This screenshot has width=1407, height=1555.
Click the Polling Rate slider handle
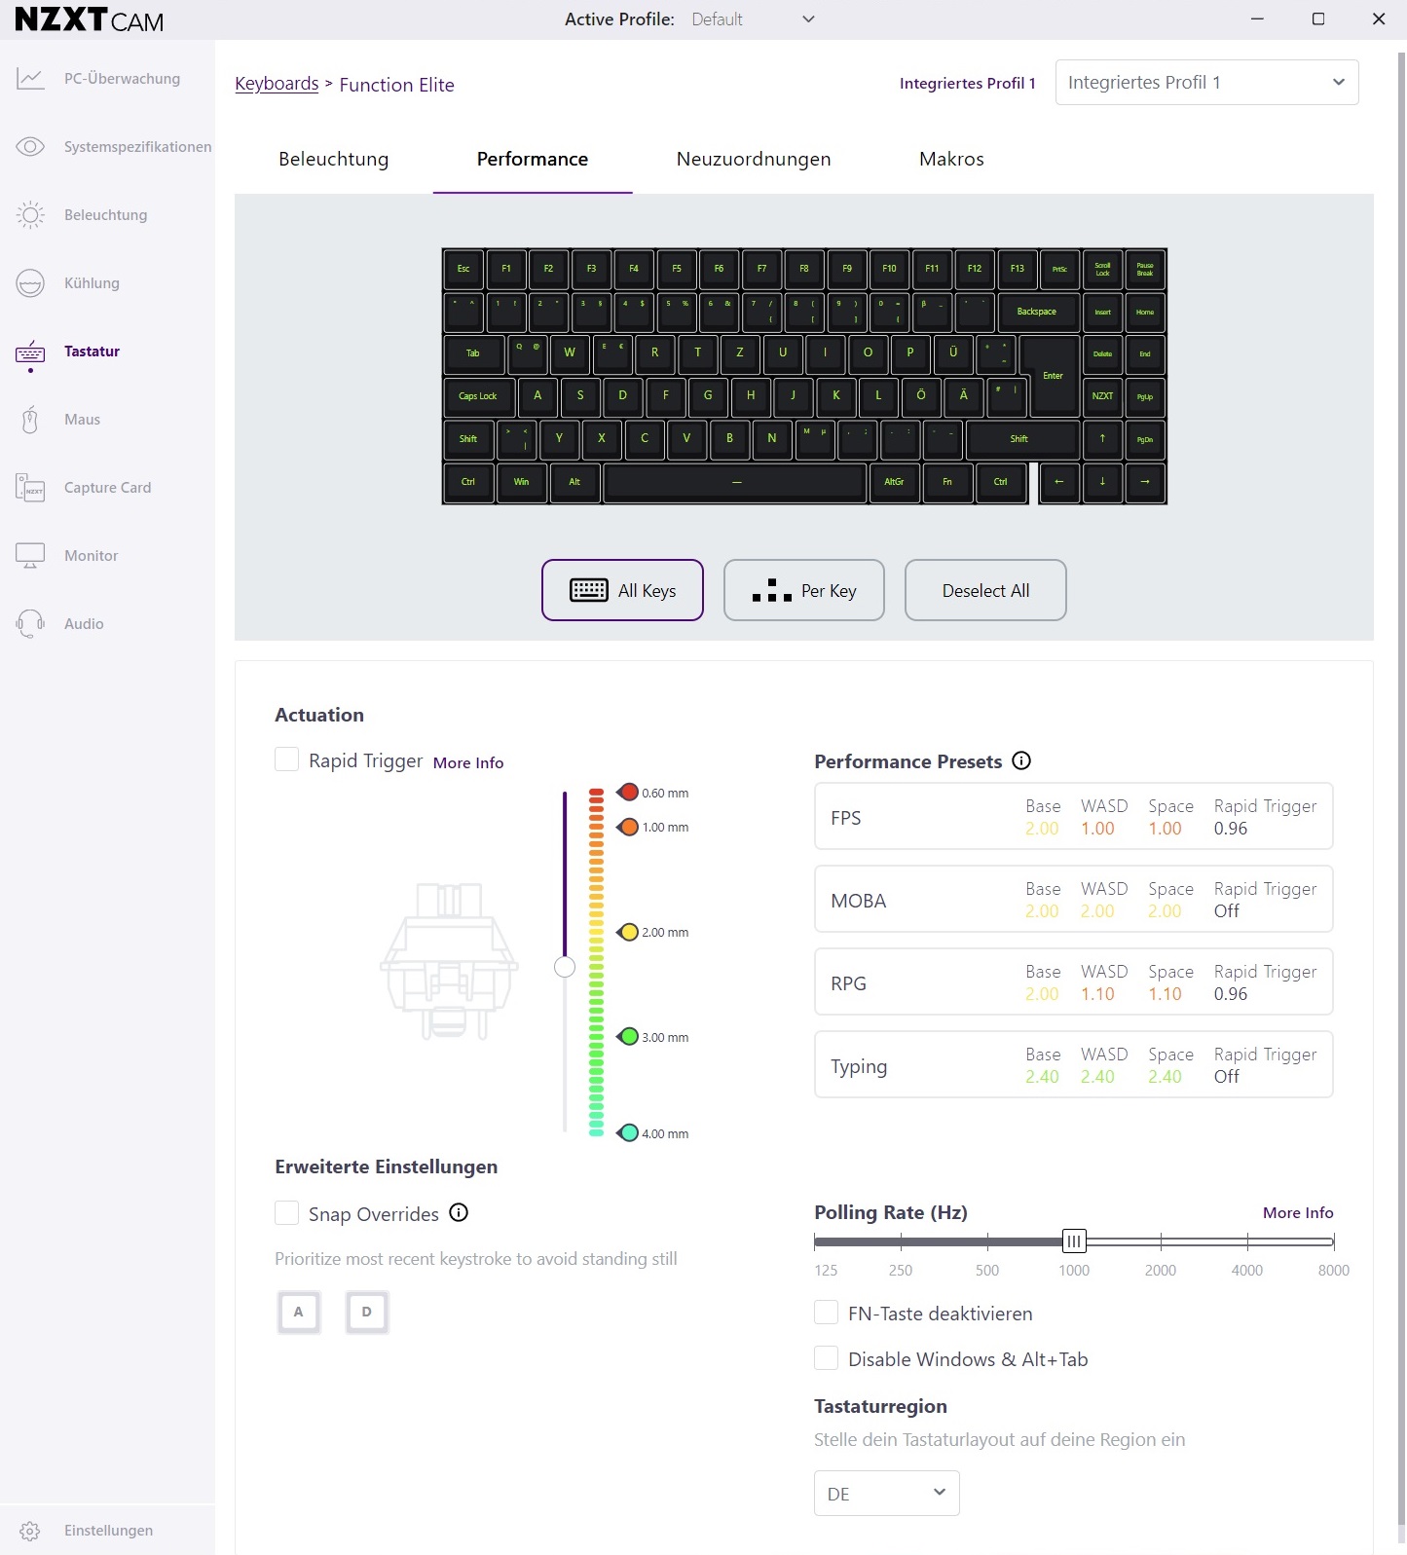(1074, 1241)
